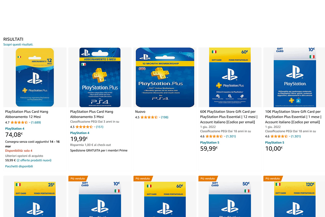Click the 60€ gift card image in the first row

click(x=230, y=77)
